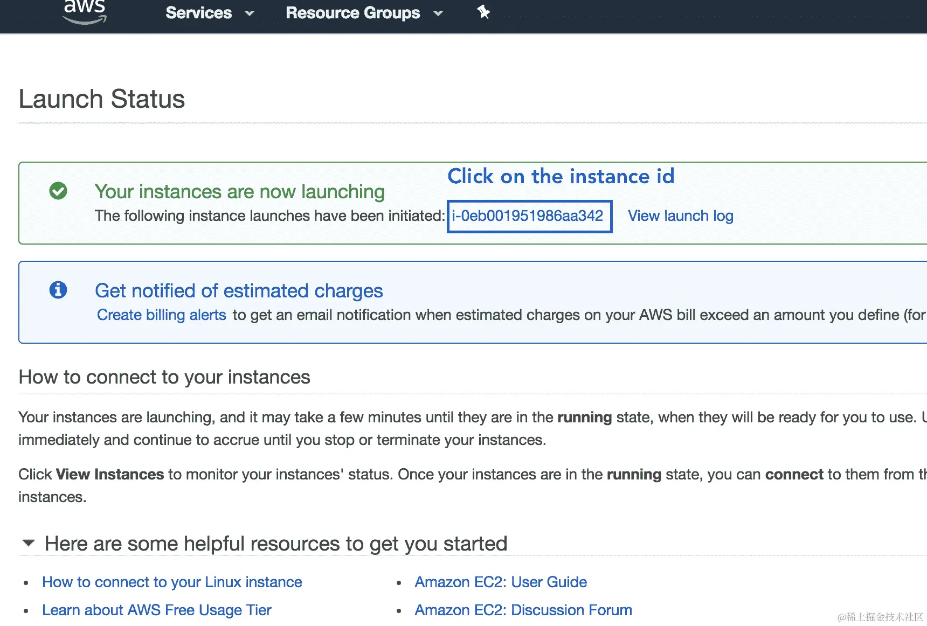Click the pin shortcut icon in navbar
The width and height of the screenshot is (927, 626).
coord(483,12)
